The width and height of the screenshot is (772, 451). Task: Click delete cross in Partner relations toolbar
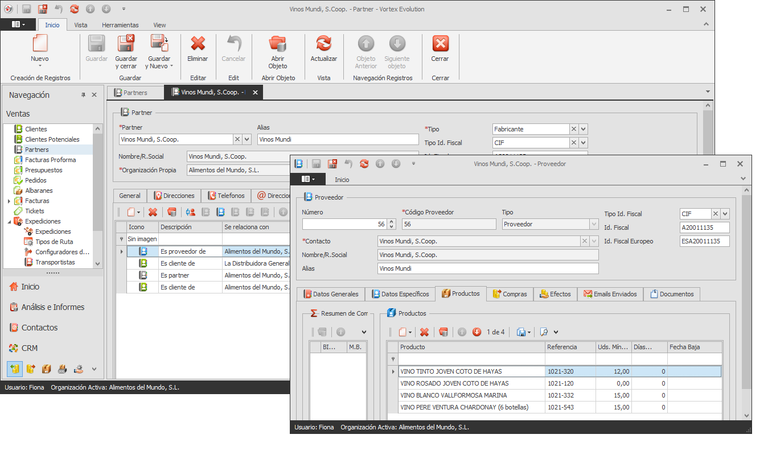pyautogui.click(x=153, y=212)
